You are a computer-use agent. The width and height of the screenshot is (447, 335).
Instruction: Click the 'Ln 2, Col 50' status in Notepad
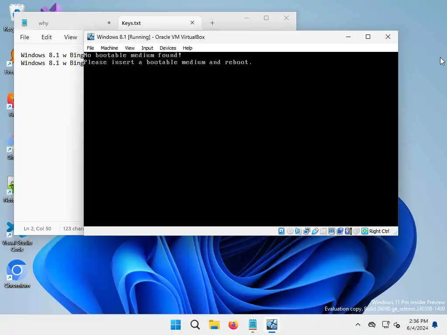coord(38,229)
